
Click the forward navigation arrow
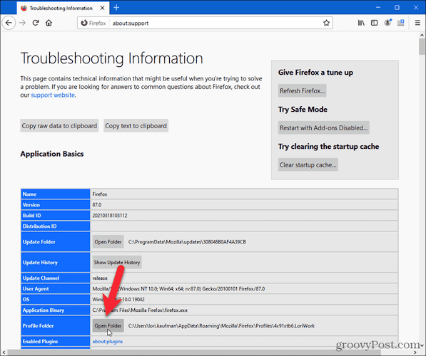coord(22,23)
